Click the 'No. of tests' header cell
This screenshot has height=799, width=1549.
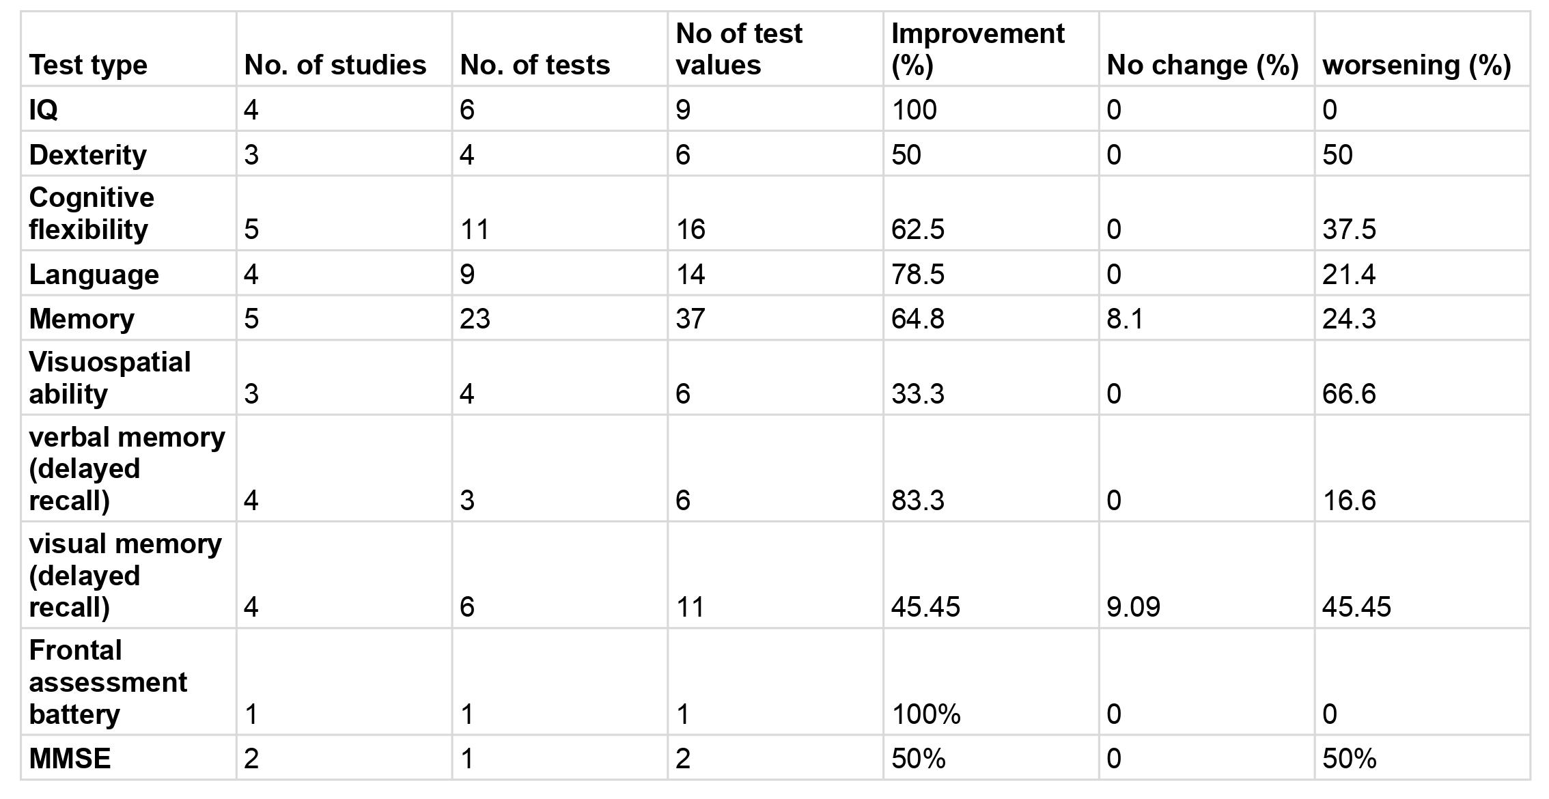(x=535, y=65)
